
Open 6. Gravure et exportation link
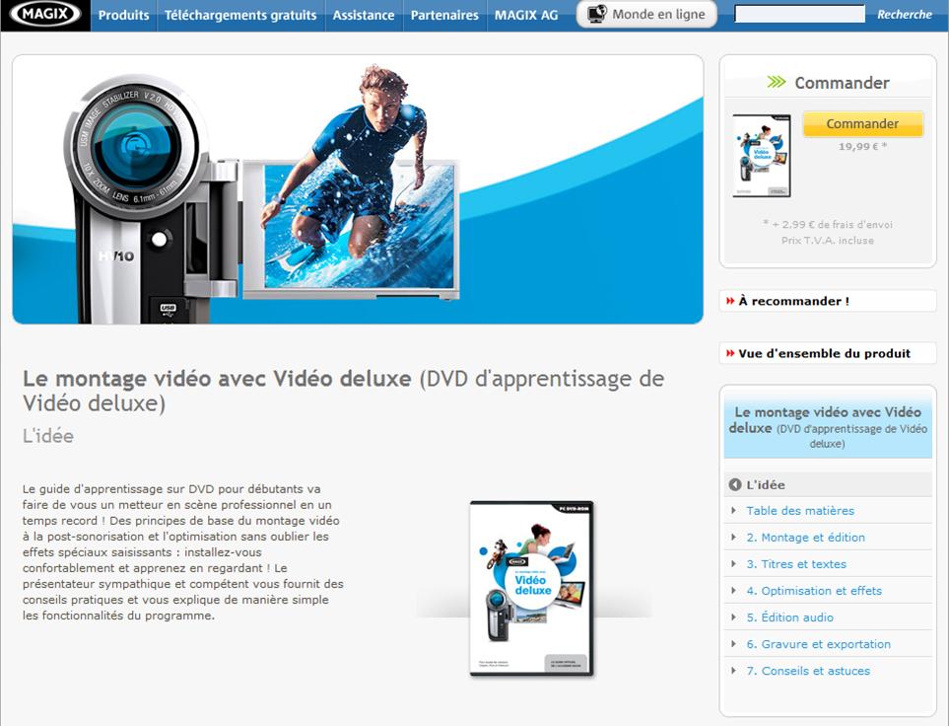(818, 644)
